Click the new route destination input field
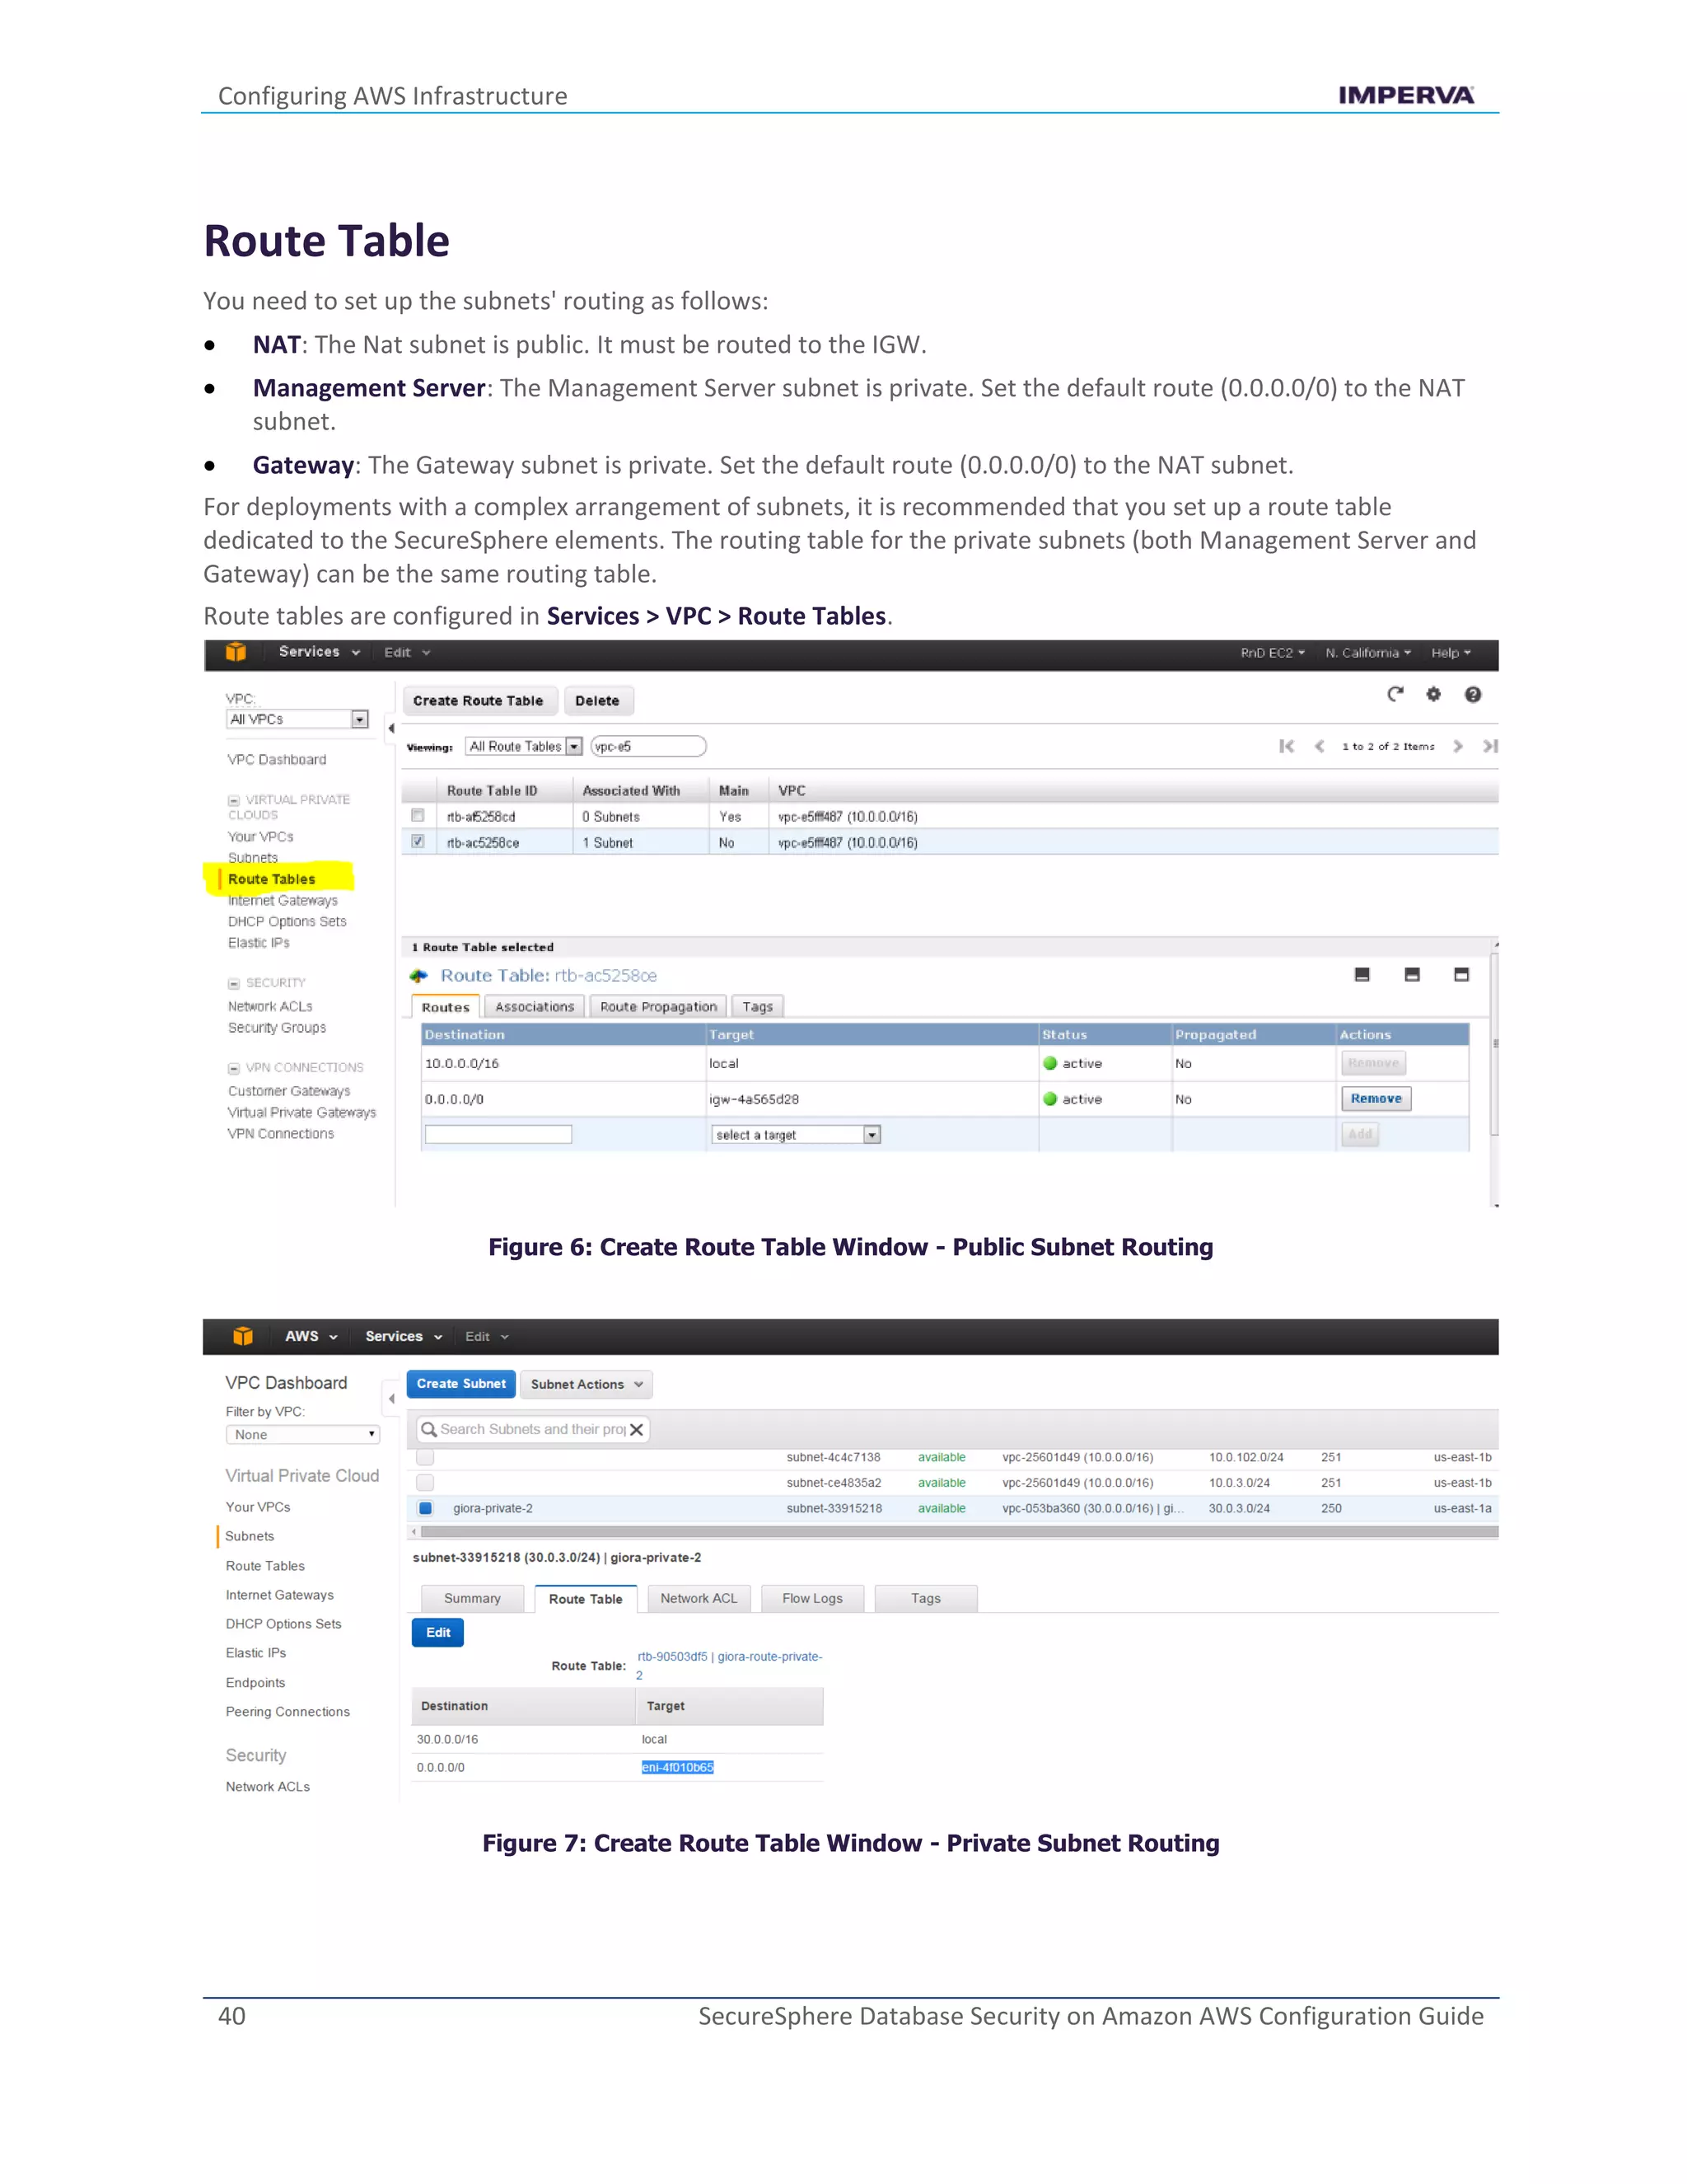 tap(498, 1134)
